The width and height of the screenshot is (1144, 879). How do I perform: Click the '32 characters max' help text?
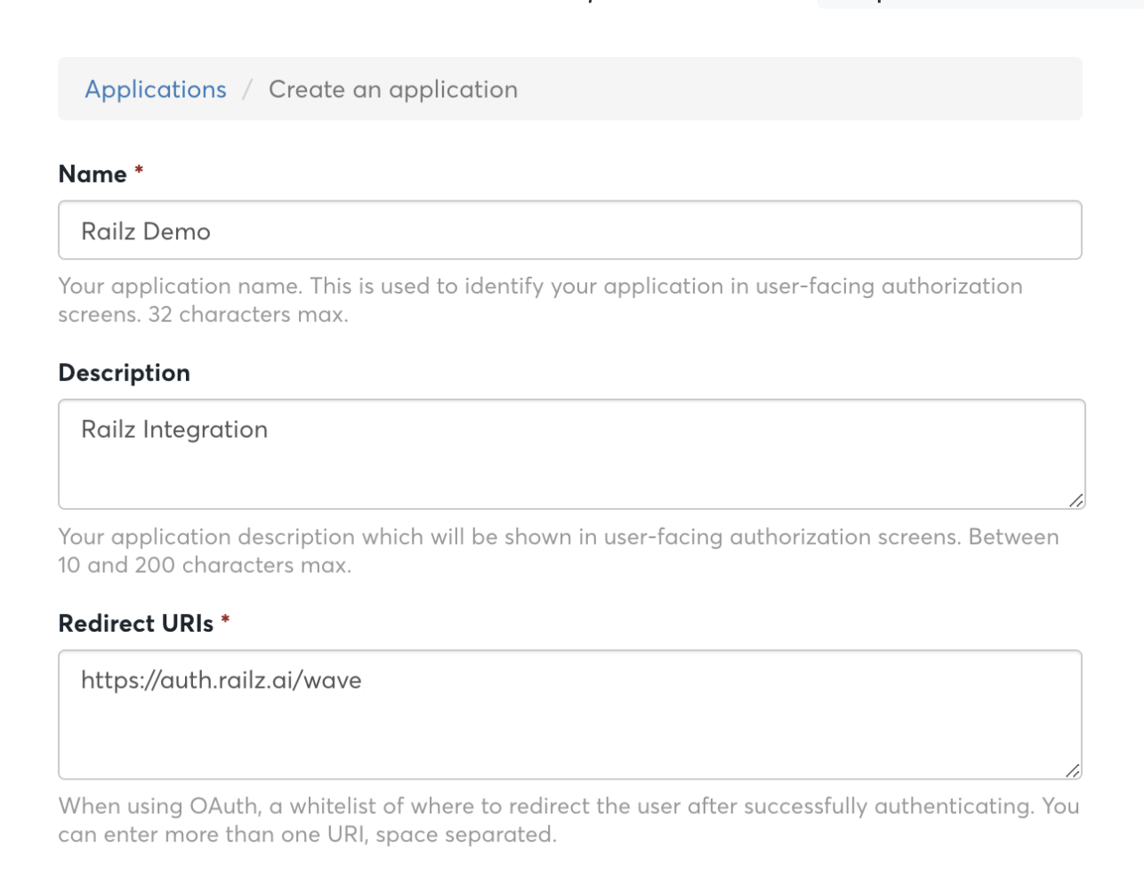click(540, 300)
